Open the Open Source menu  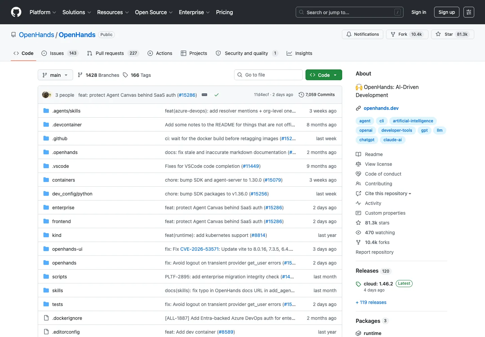pyautogui.click(x=154, y=12)
